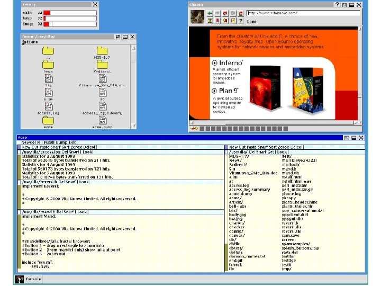The width and height of the screenshot is (381, 286).
Task: Click Get in the /usr/dla/ window tag
Action: 271,152
